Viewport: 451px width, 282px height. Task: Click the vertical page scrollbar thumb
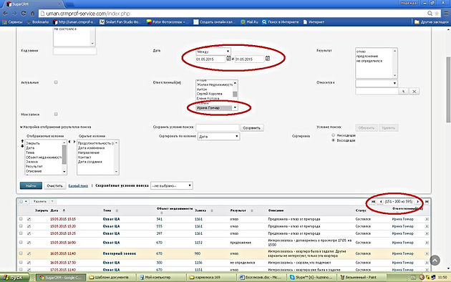448,89
